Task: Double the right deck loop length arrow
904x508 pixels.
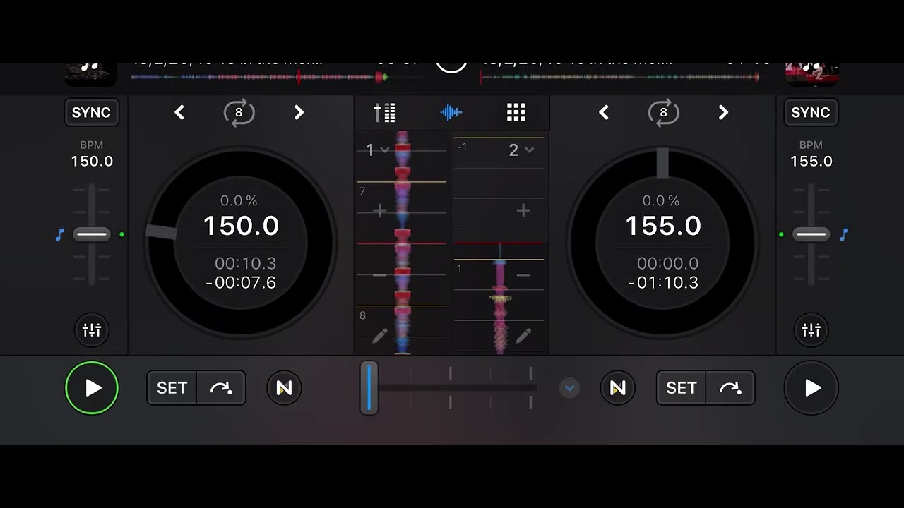Action: click(723, 112)
